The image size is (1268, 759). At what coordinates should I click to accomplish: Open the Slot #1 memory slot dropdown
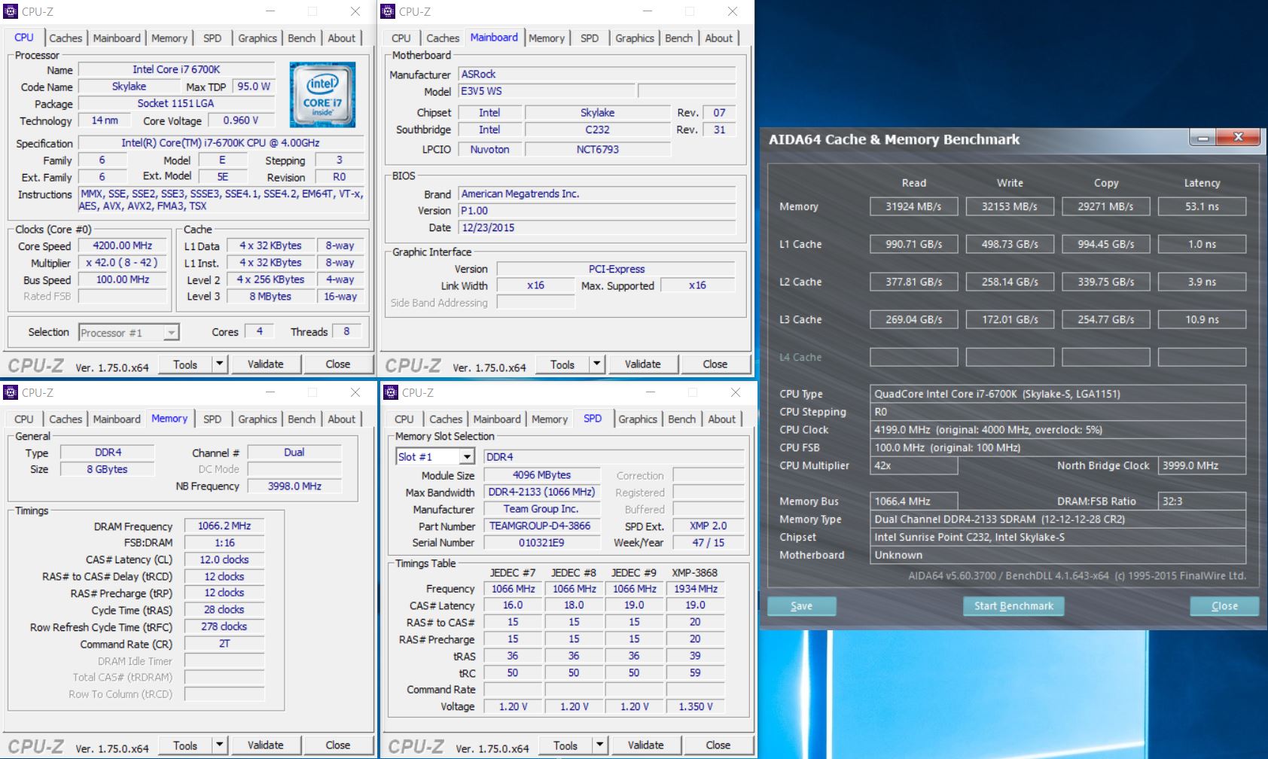pyautogui.click(x=467, y=457)
